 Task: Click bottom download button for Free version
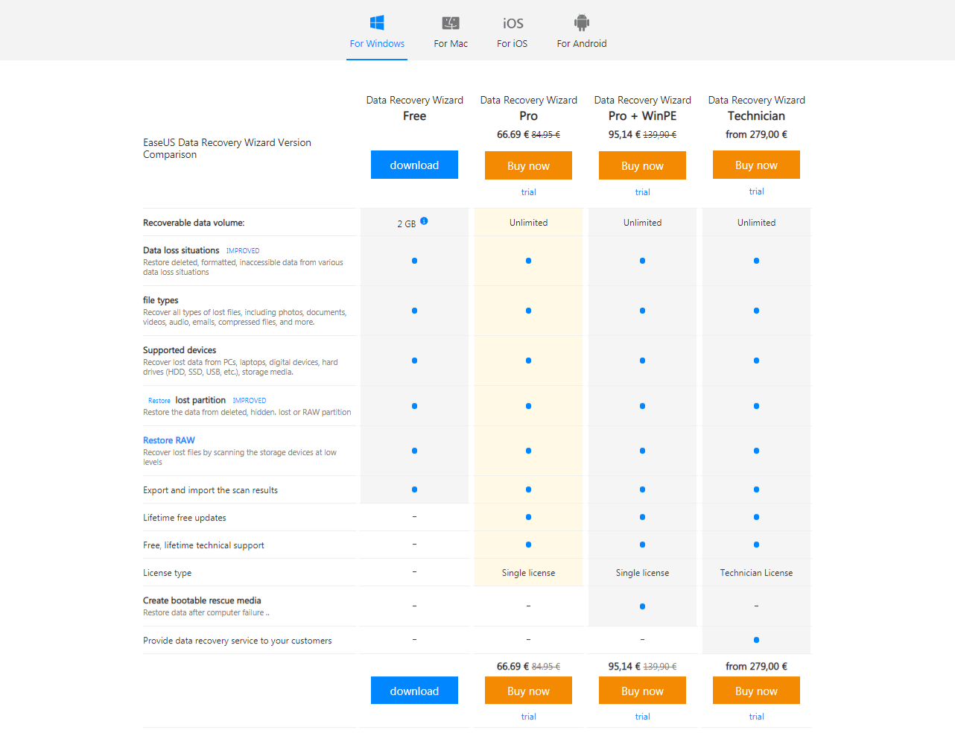pos(414,691)
